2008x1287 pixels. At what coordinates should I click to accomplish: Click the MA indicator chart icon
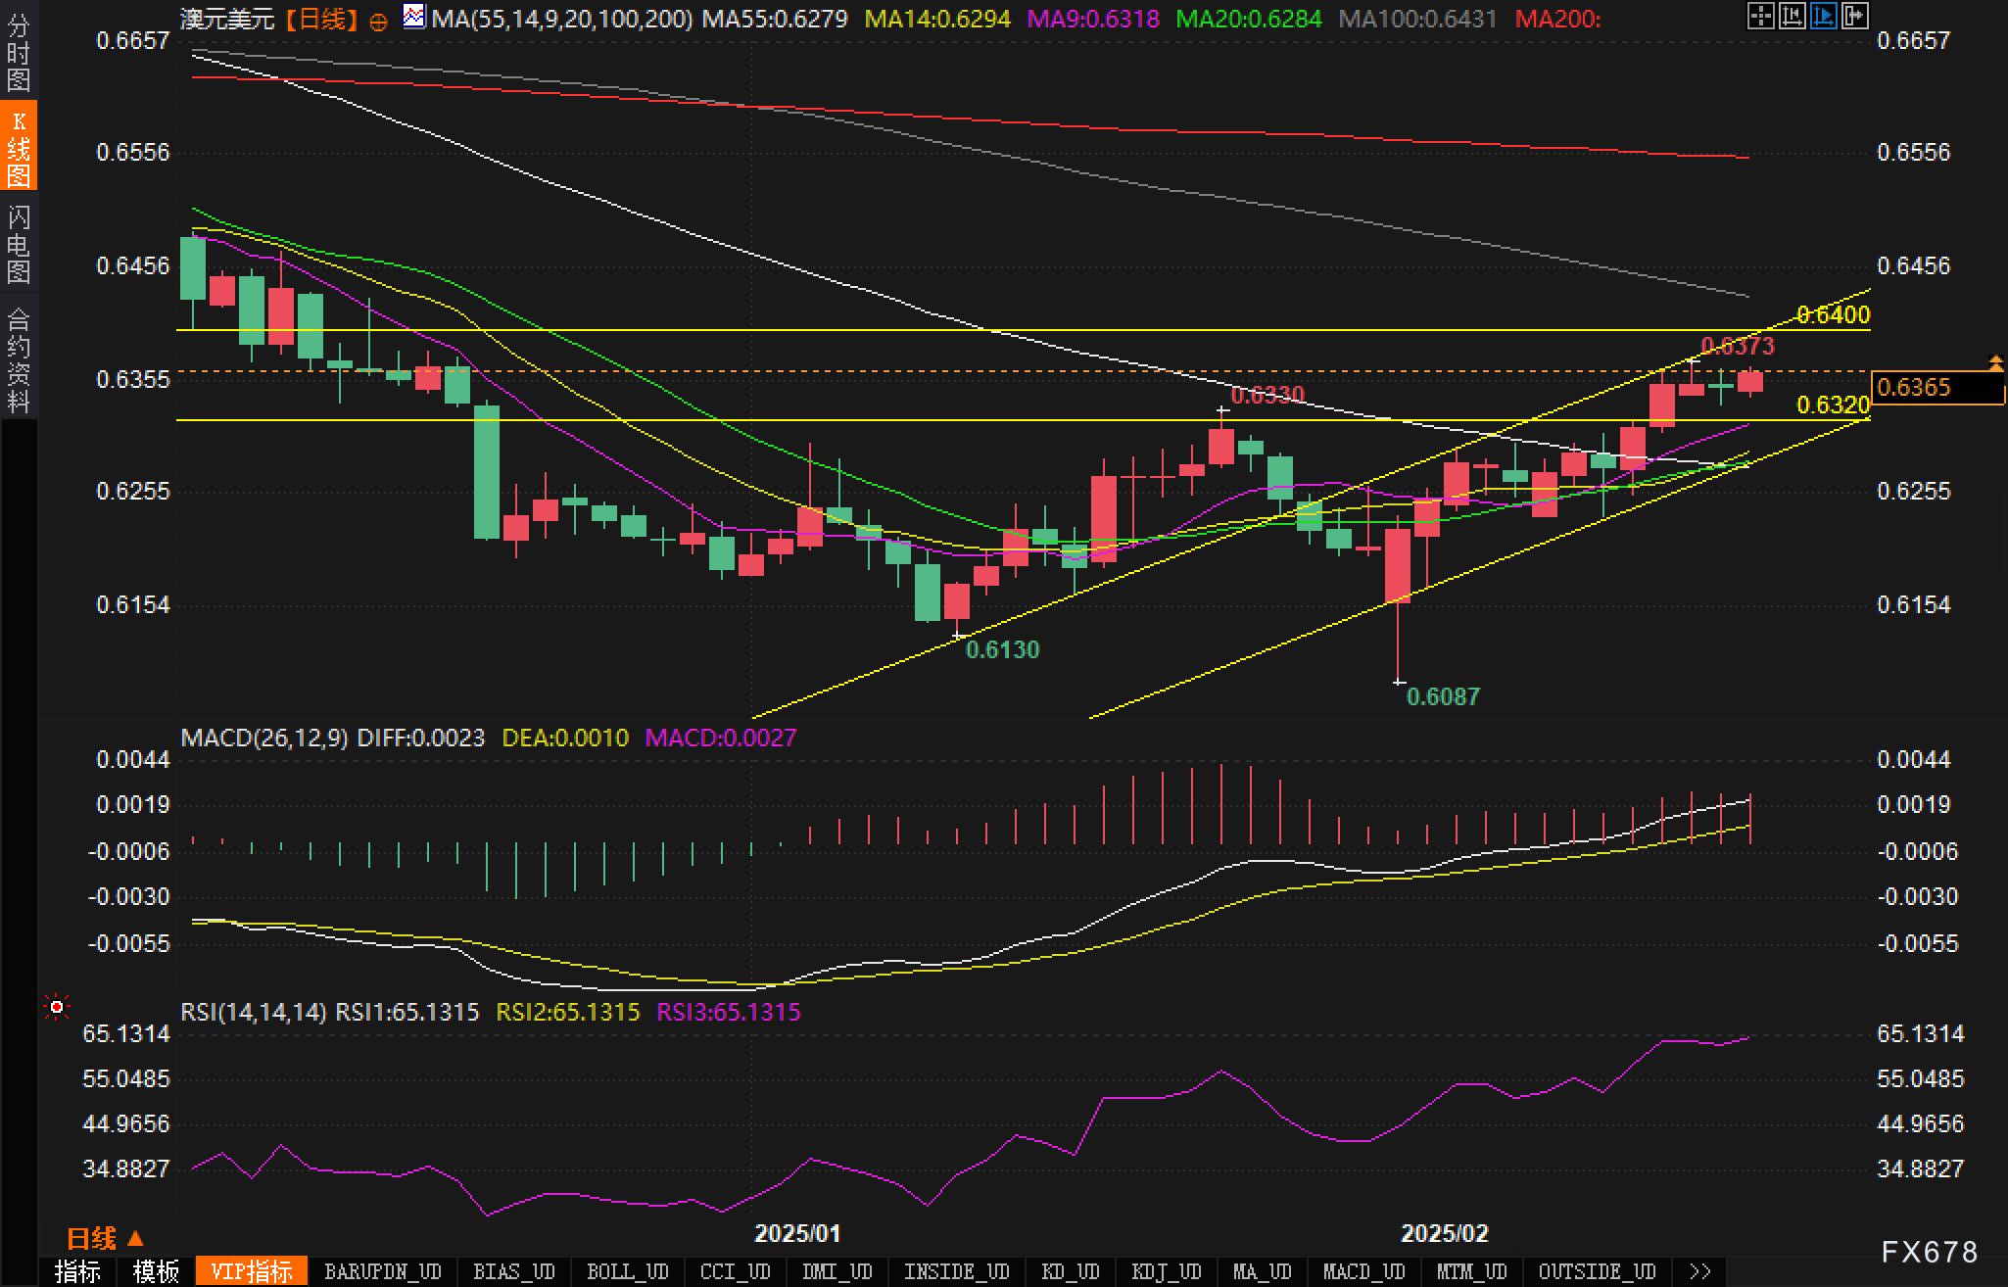[414, 17]
